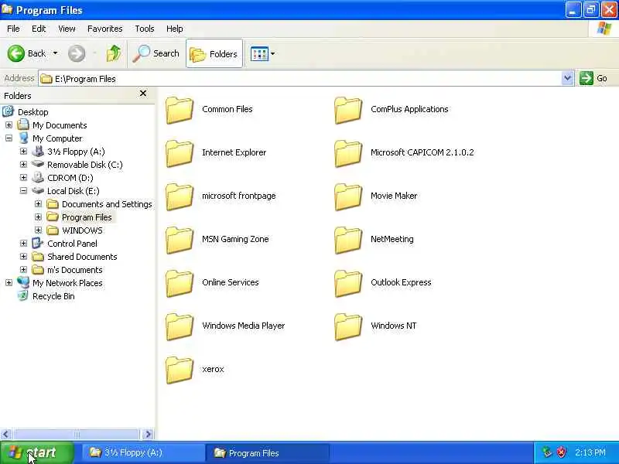The height and width of the screenshot is (464, 619).
Task: Click the system tray clock 2:13 PM
Action: pos(590,452)
